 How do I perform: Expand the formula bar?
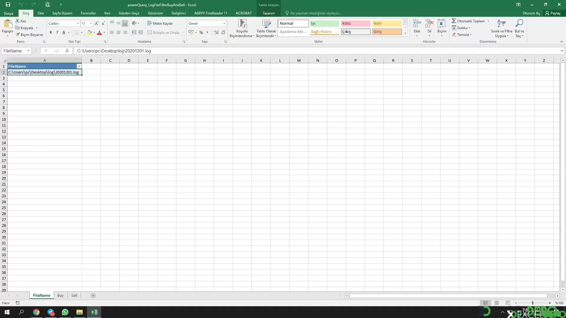(562, 51)
